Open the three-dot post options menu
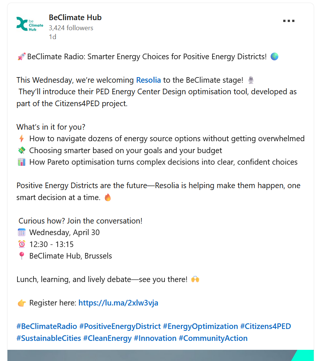Screen dimensions: 316x361 (x=288, y=21)
